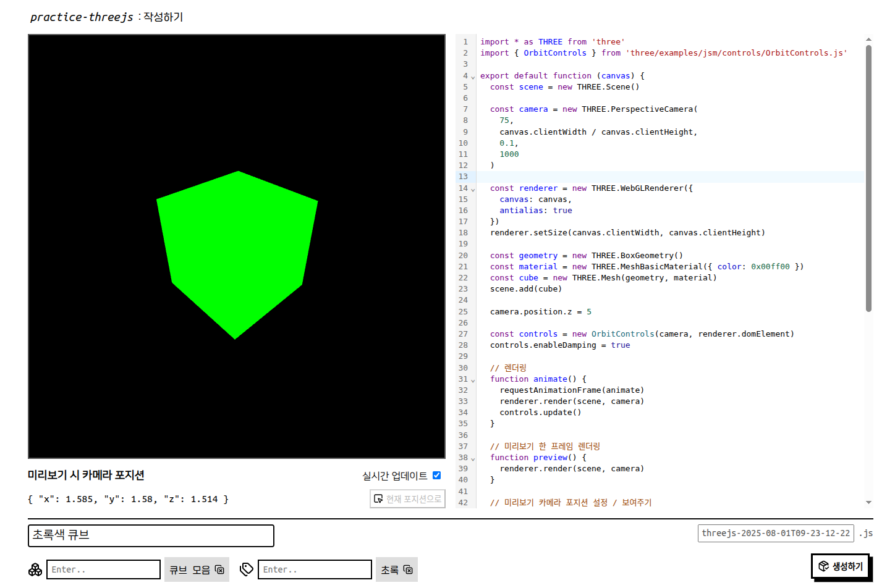Click the tag icon beside tag input
Viewport: 895px width, 588px height.
[x=247, y=569]
